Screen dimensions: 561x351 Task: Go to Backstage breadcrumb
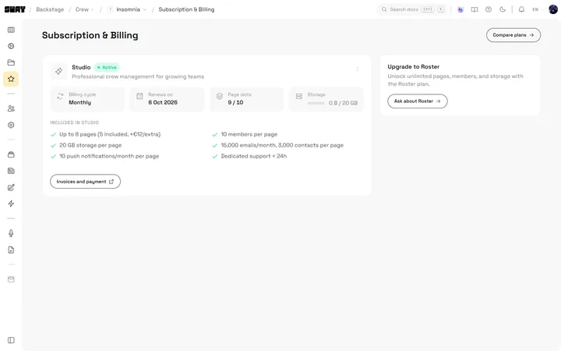tap(50, 9)
